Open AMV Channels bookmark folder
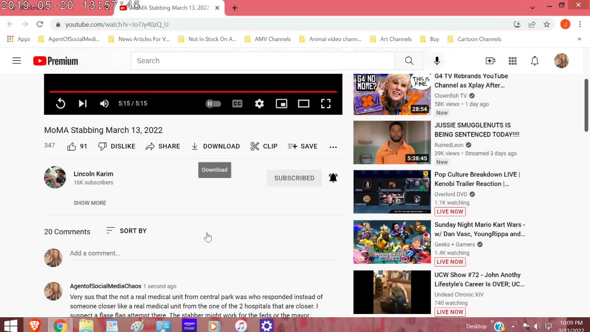The height and width of the screenshot is (332, 590). 268,39
